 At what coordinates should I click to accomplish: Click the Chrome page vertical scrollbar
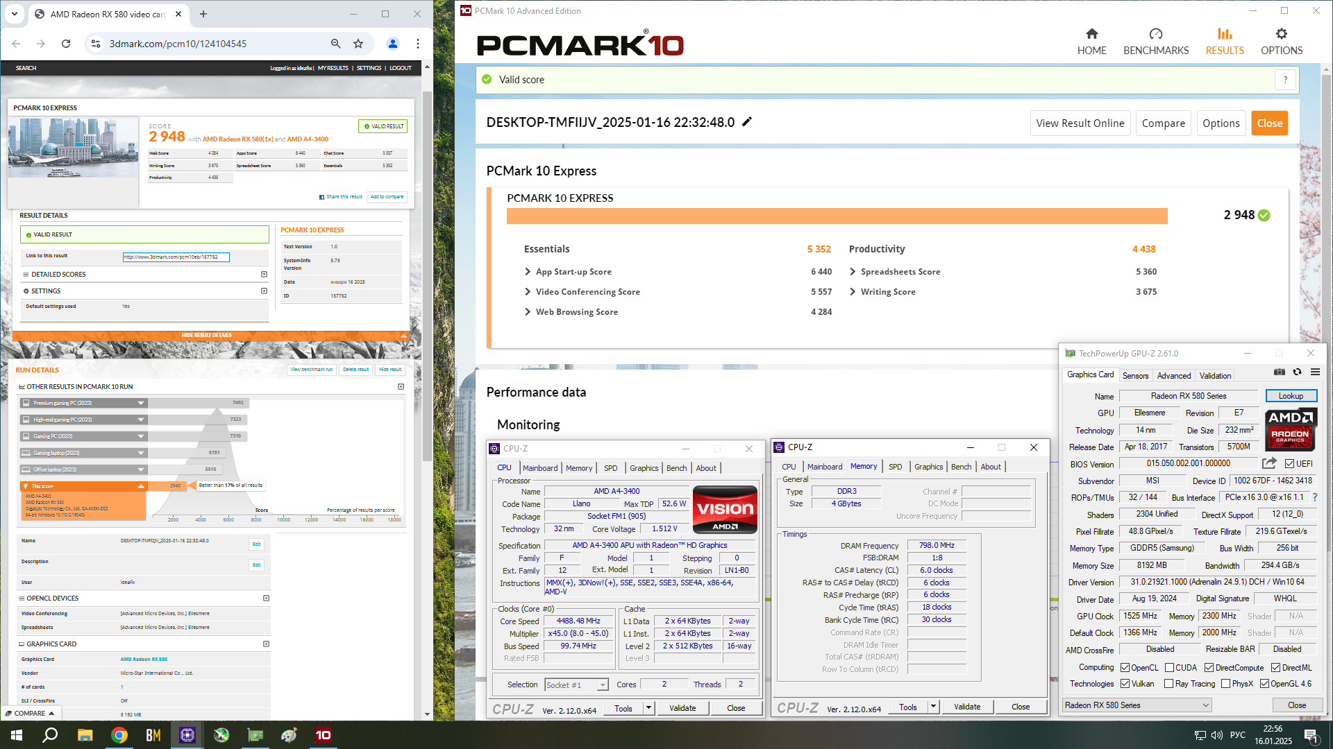click(427, 277)
